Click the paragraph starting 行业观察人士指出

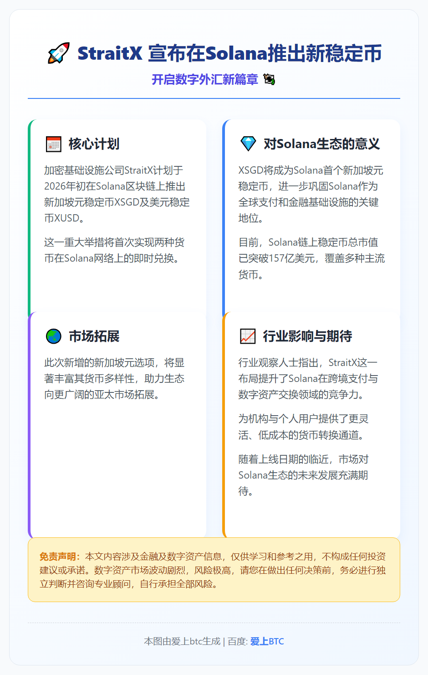tap(308, 379)
